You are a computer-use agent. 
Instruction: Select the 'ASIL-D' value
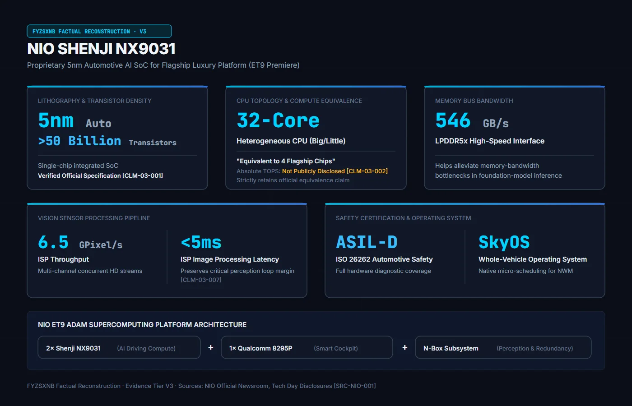367,242
